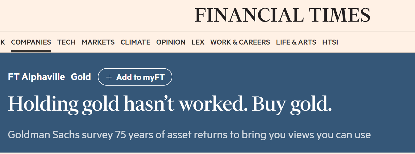Click the active underline beneath Companies

[x=31, y=51]
